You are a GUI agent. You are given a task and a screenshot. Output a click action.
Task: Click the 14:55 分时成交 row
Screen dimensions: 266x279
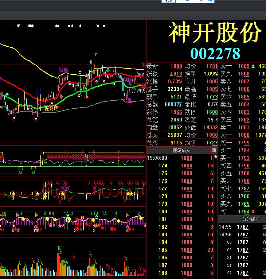[242, 227]
